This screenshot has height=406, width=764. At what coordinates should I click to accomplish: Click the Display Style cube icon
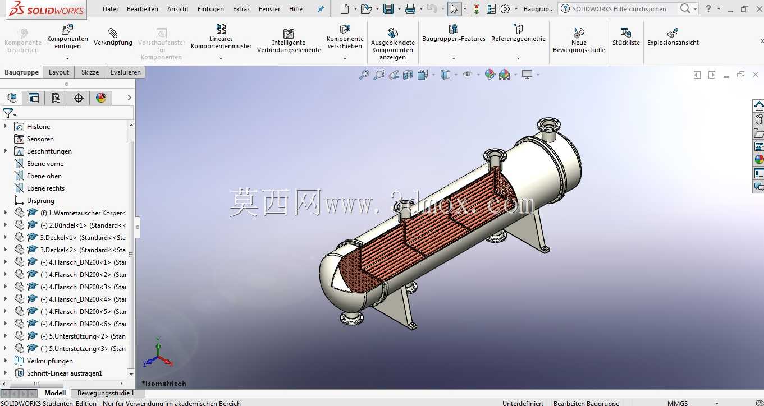(x=445, y=75)
